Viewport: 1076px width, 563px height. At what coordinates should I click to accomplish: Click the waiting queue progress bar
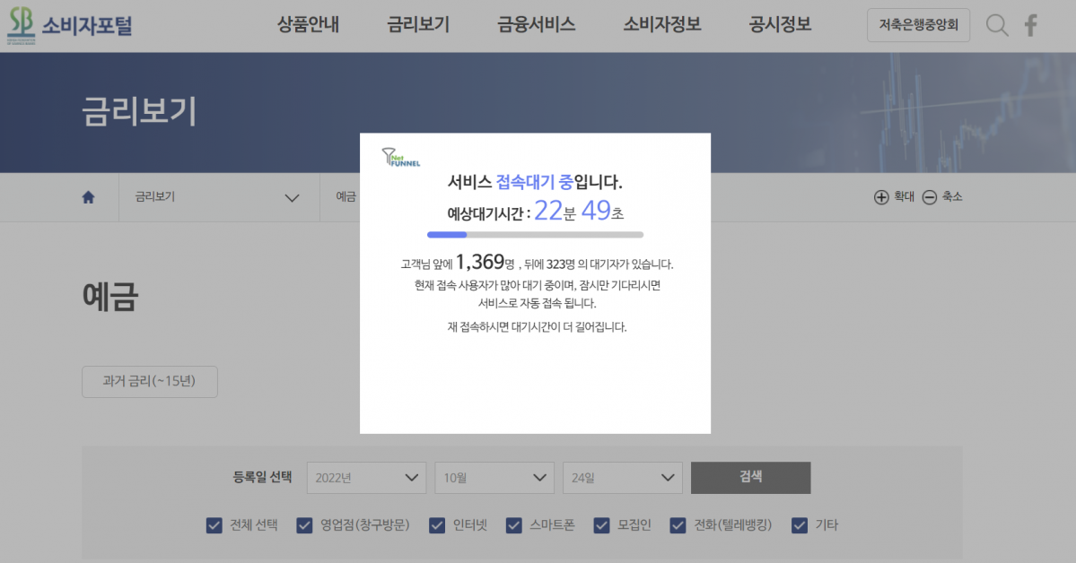coord(535,234)
